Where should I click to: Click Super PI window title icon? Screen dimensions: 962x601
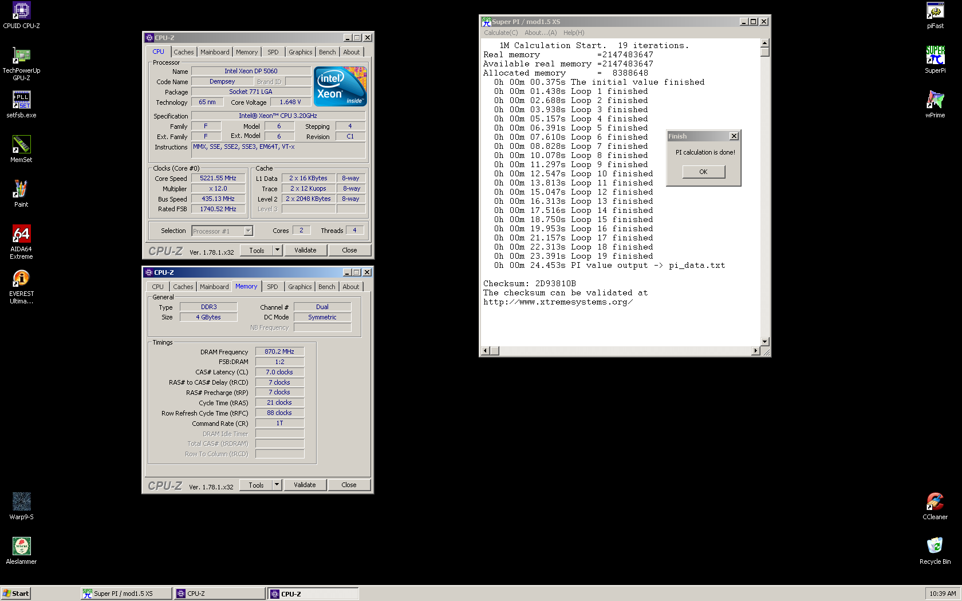click(486, 21)
